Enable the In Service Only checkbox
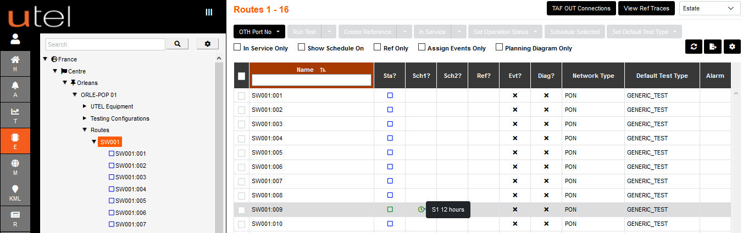Screen dimensions: 743x233 click(x=237, y=48)
